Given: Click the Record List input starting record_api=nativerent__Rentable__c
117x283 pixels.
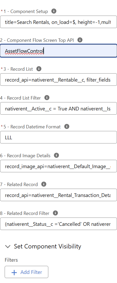Looking at the screenshot, I should [58, 80].
